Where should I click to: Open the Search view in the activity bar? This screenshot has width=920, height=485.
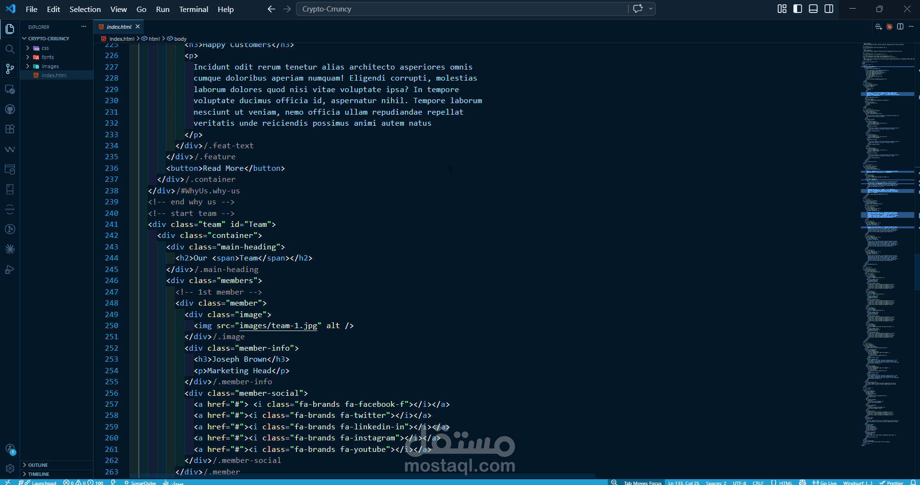(10, 49)
